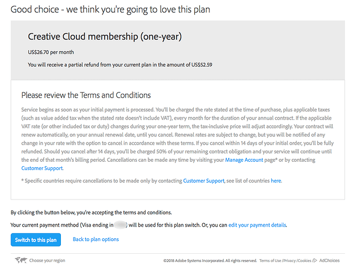Viewport: 361px width, 277px height.
Task: View list of countries via here link
Action: [276, 181]
